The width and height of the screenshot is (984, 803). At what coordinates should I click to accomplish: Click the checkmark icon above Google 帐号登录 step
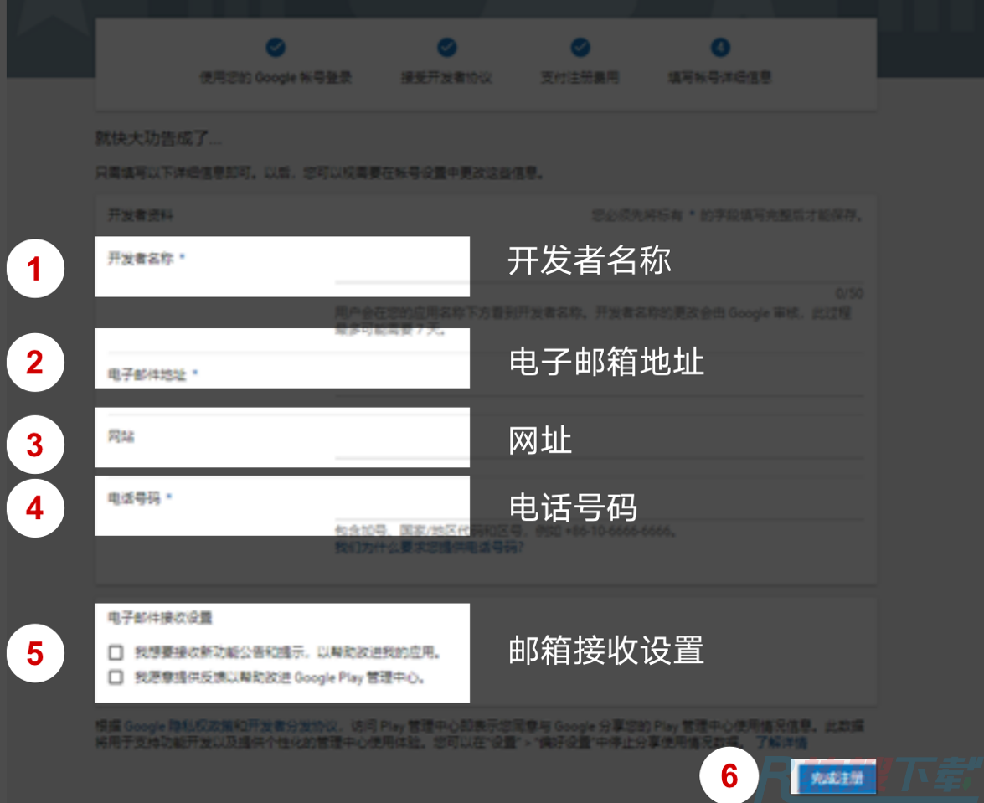[x=276, y=47]
